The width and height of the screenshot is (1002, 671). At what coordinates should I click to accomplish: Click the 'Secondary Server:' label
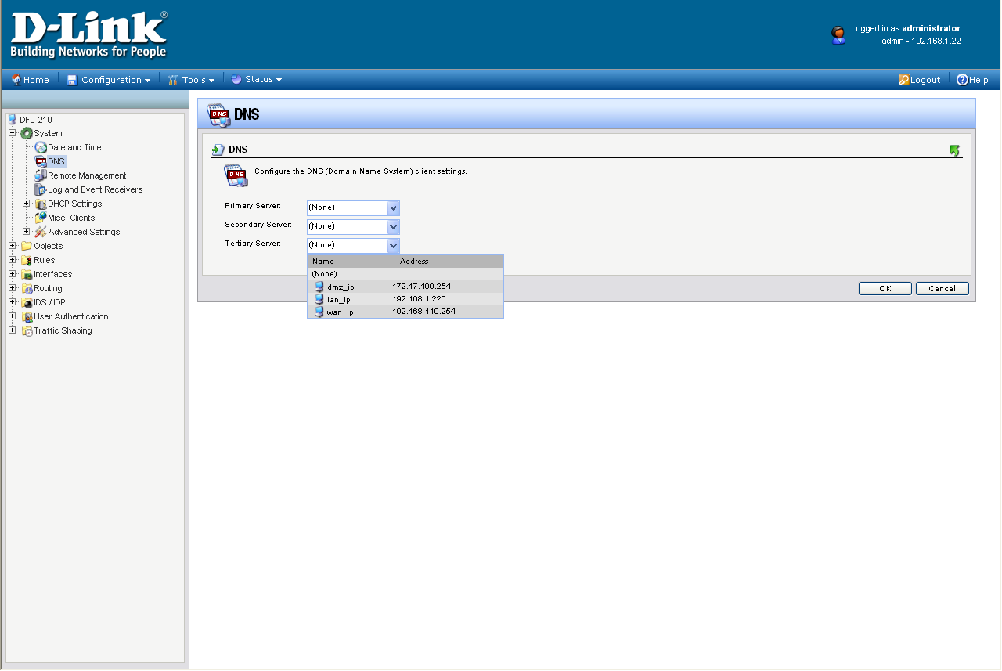coord(258,225)
